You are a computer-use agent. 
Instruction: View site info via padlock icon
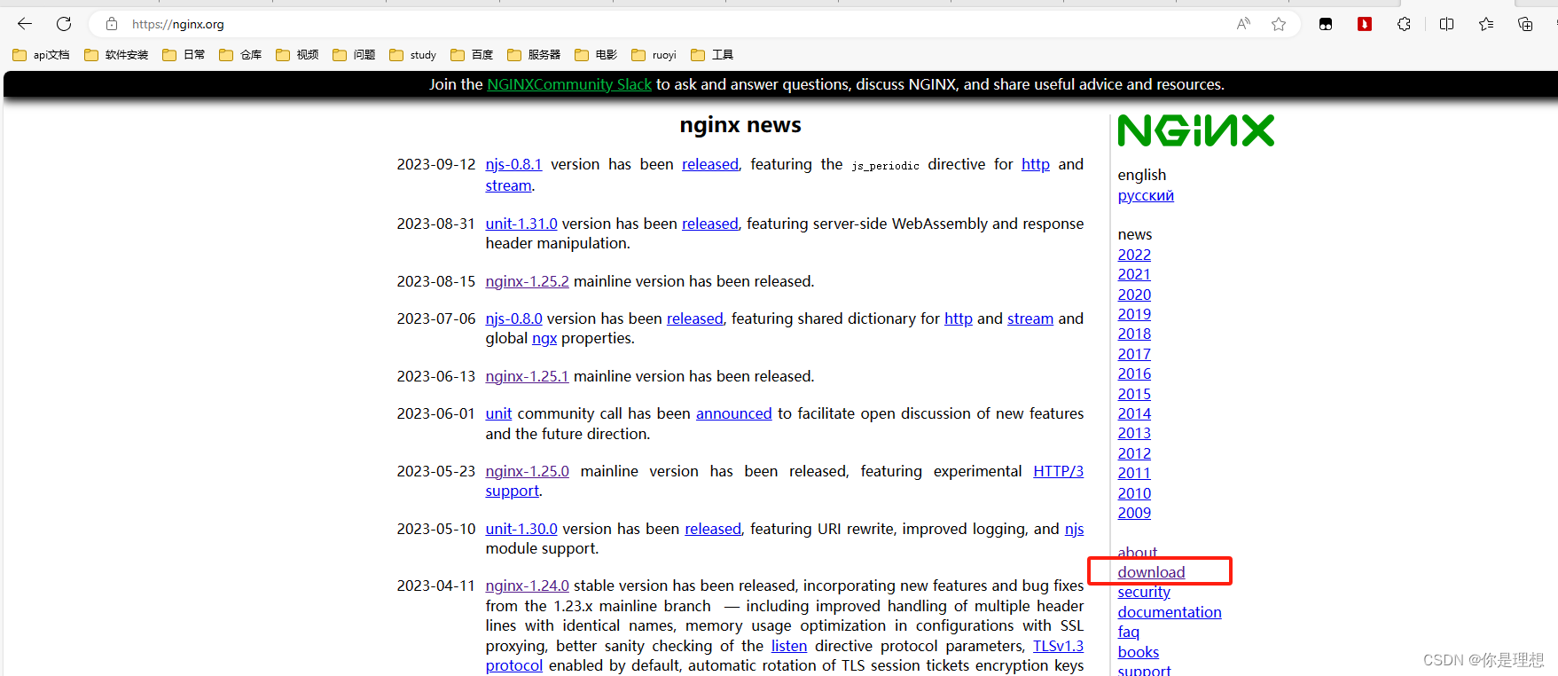pyautogui.click(x=112, y=24)
